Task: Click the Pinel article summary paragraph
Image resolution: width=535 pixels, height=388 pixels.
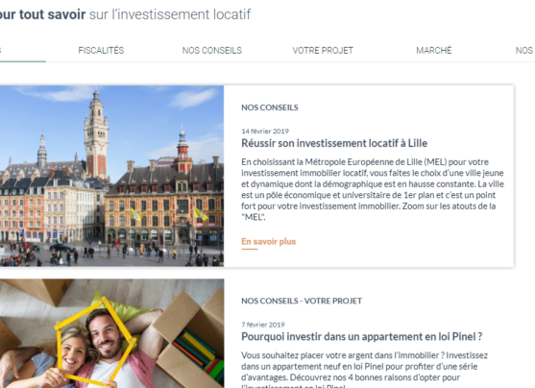Action: point(364,370)
